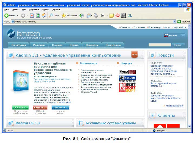Screen dimensions: 195x143
Task: Click the site search input field
Action: pyautogui.click(x=160, y=45)
